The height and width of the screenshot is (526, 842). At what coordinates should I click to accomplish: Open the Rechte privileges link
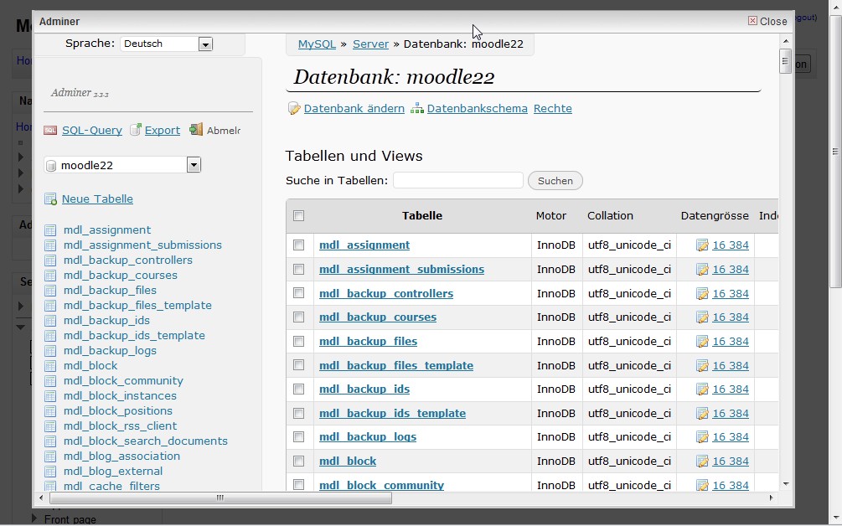click(552, 109)
